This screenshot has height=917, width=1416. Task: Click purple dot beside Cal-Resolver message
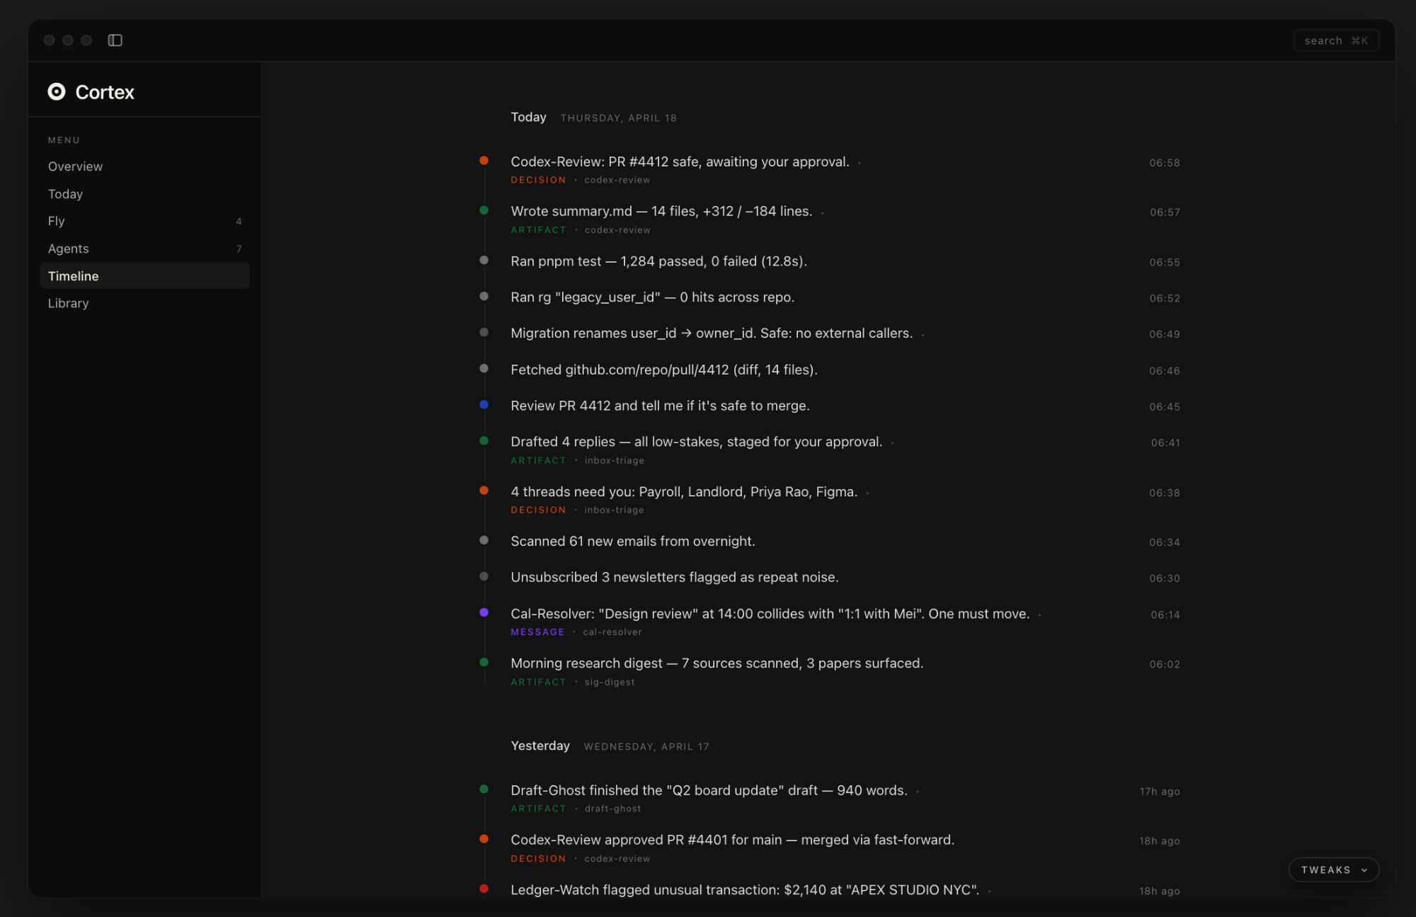pyautogui.click(x=484, y=613)
